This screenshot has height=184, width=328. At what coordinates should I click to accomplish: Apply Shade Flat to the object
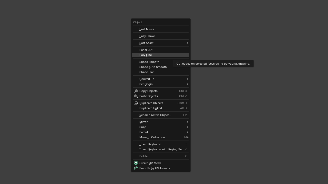pos(147,72)
